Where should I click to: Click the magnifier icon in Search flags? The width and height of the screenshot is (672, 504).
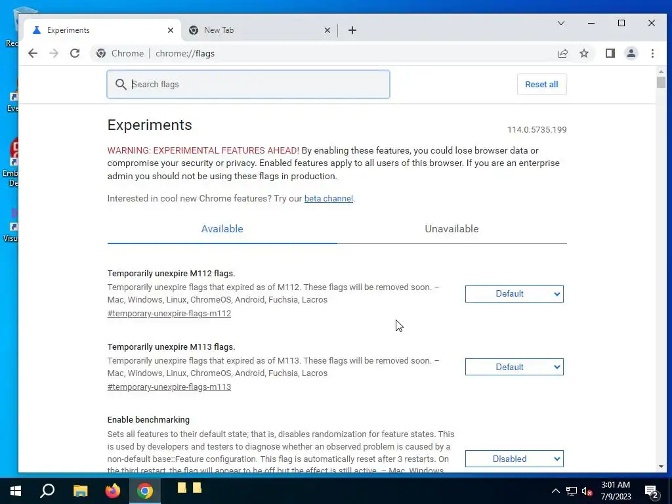click(121, 85)
